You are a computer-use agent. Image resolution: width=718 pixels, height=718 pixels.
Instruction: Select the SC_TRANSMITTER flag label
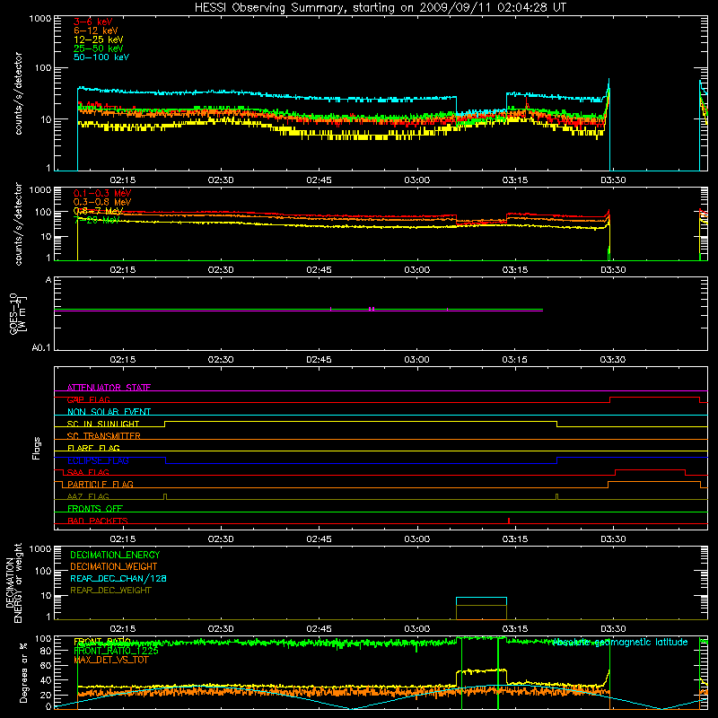pos(104,436)
